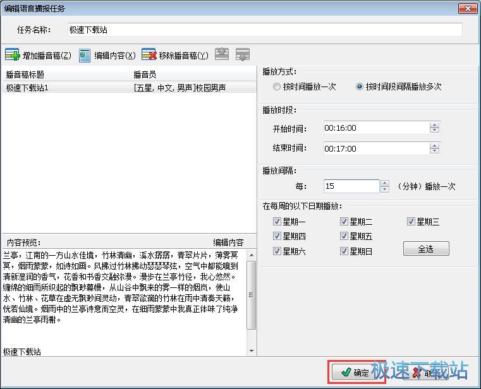The width and height of the screenshot is (481, 389).
Task: Select 按时间段间隔播放多次 radio option
Action: pos(359,87)
